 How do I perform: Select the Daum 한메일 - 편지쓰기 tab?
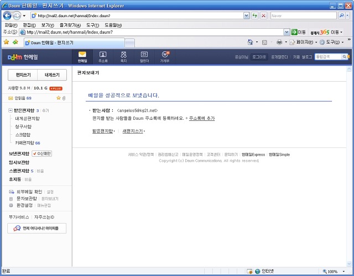pos(74,43)
